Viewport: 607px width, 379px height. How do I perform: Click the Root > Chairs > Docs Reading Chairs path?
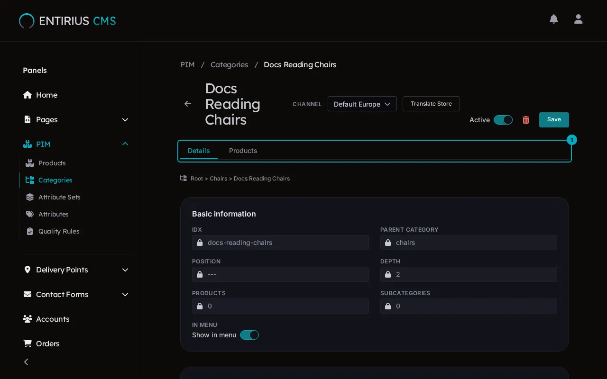pyautogui.click(x=240, y=179)
